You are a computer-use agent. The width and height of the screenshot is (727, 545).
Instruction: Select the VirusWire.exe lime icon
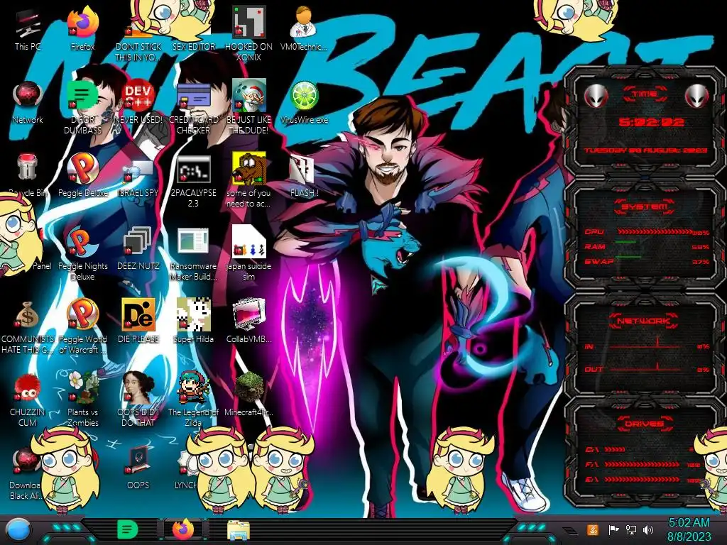(x=304, y=97)
